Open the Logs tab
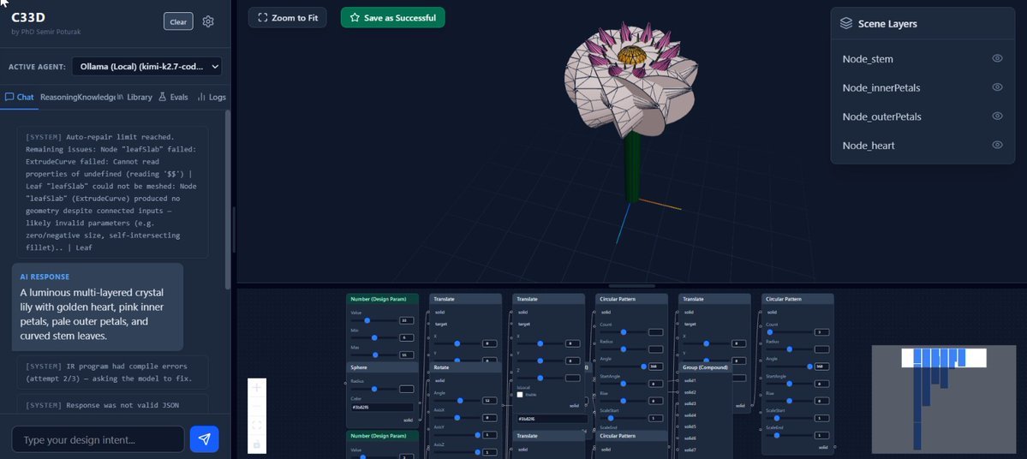Image resolution: width=1027 pixels, height=459 pixels. click(x=212, y=97)
